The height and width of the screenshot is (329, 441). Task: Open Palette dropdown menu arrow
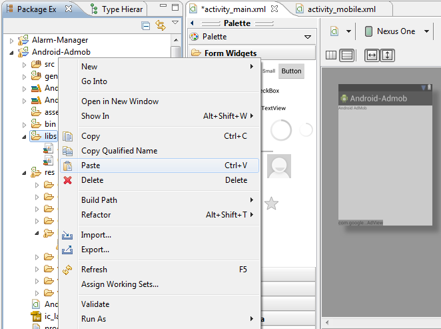308,37
